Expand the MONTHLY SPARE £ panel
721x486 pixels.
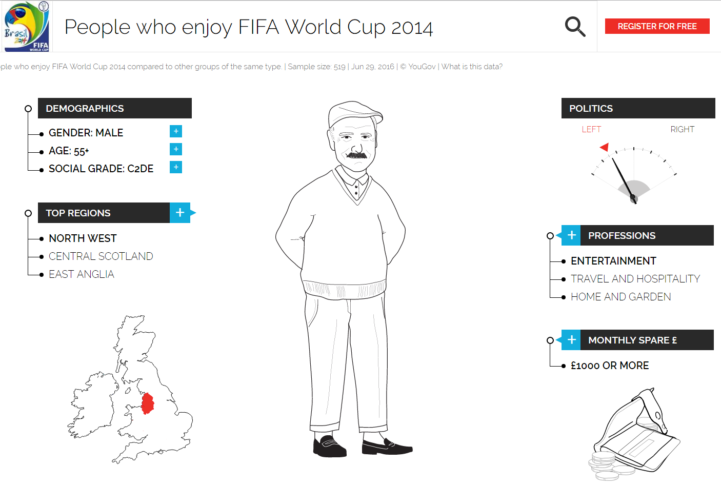click(571, 340)
